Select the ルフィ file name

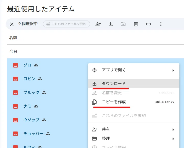(x=29, y=146)
